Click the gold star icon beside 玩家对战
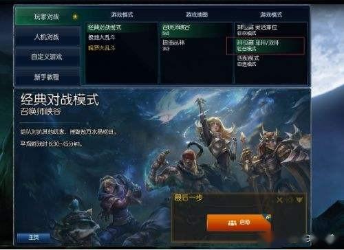The width and height of the screenshot is (344, 250). 75,16
